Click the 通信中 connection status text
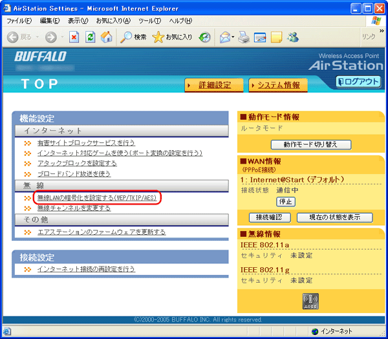The width and height of the screenshot is (388, 339). click(x=287, y=190)
